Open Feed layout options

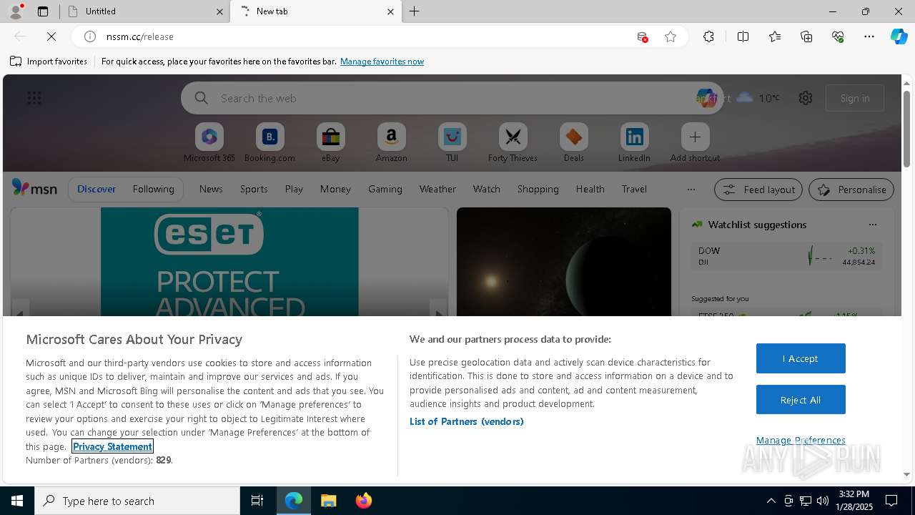click(758, 190)
